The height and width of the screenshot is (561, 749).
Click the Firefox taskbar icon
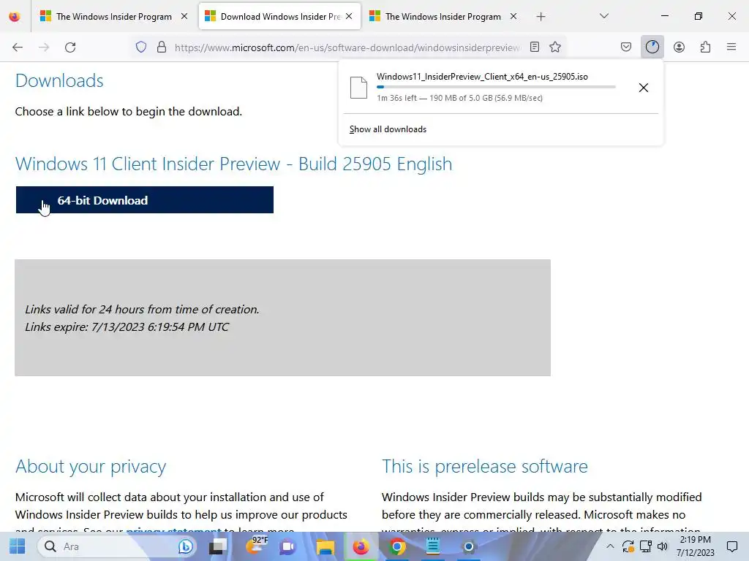point(361,546)
